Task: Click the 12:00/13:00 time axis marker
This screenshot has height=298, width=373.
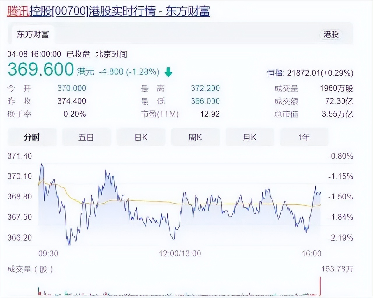Action: pyautogui.click(x=180, y=253)
